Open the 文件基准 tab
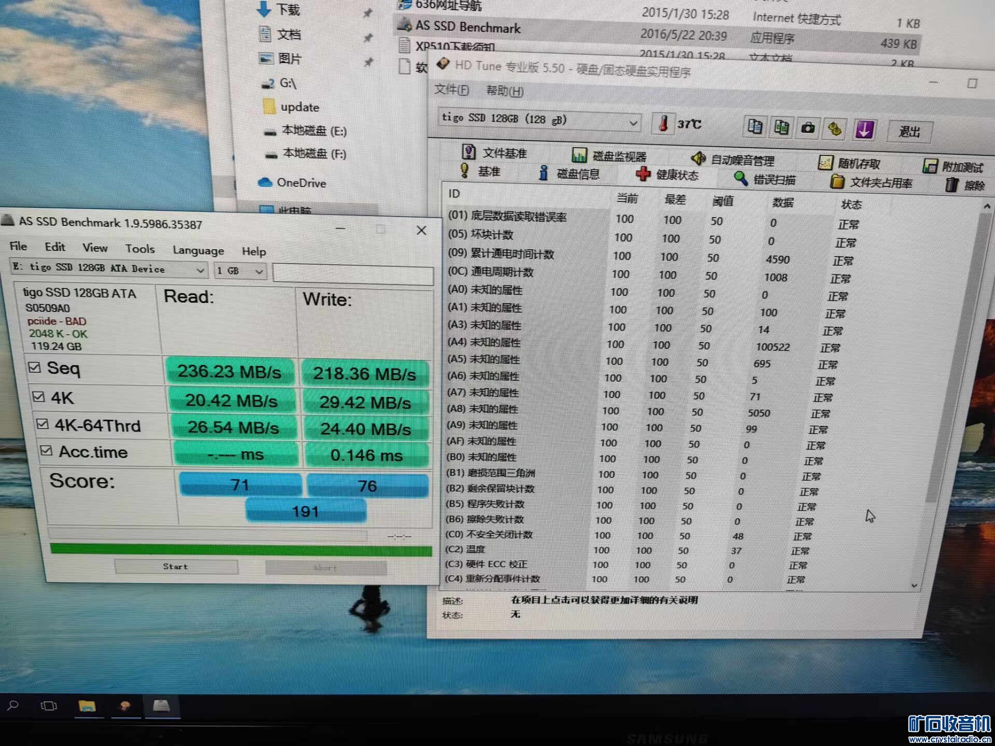 coord(494,152)
